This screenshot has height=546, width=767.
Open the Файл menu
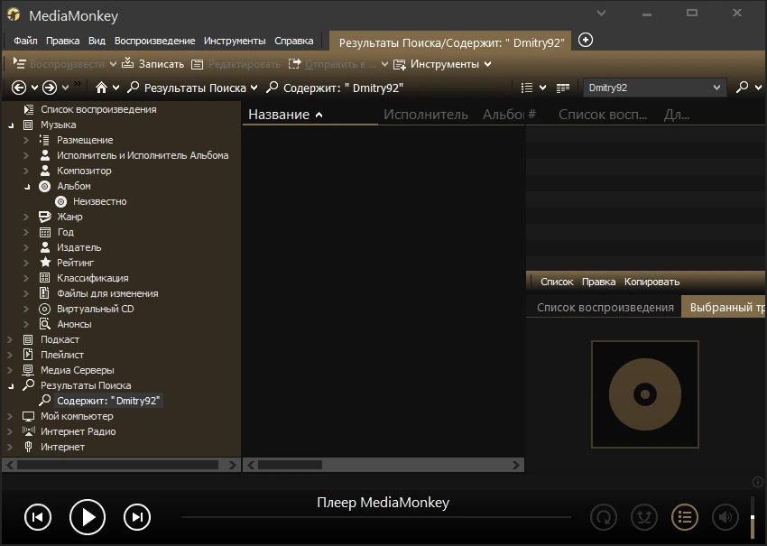coord(25,41)
